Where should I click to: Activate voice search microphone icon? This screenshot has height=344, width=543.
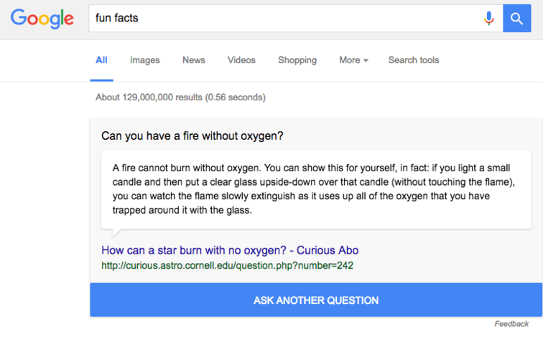pyautogui.click(x=488, y=19)
